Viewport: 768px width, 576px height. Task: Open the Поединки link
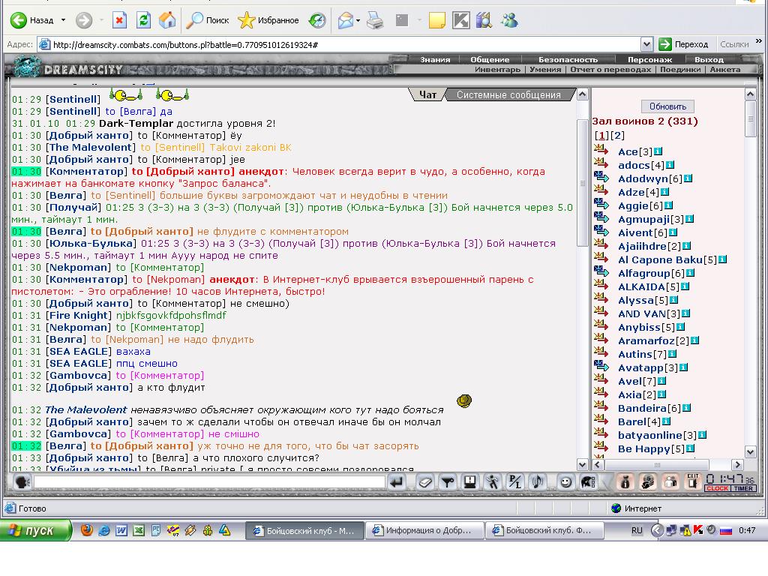click(x=680, y=70)
